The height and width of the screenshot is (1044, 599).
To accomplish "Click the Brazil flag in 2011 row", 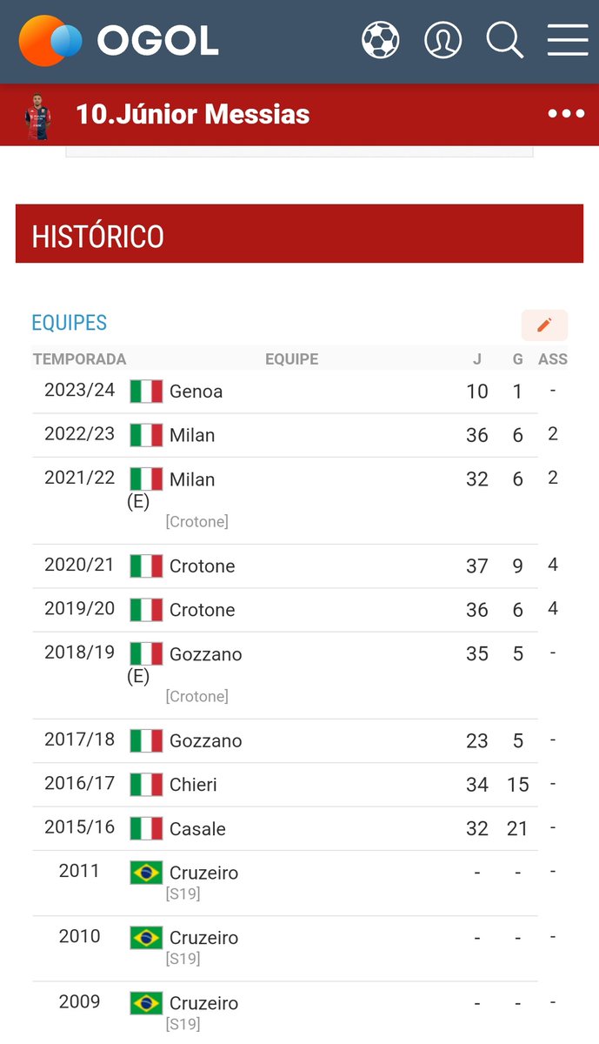I will click(146, 873).
